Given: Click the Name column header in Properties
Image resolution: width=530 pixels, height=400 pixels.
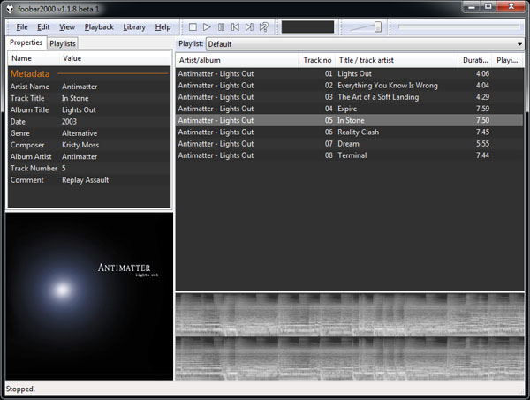Looking at the screenshot, I should coord(34,58).
